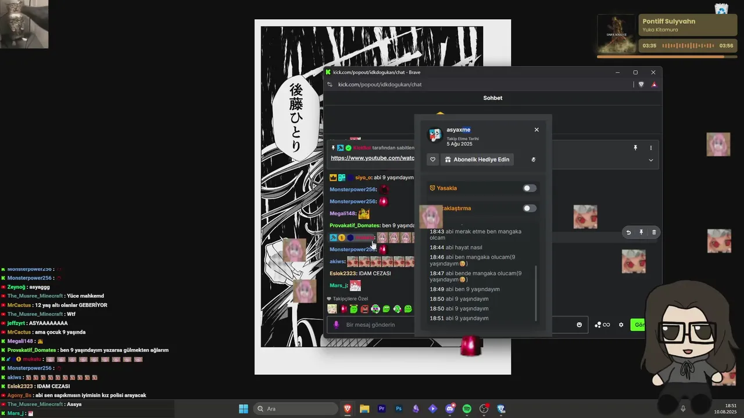Pin the hovered chat message

(641, 232)
